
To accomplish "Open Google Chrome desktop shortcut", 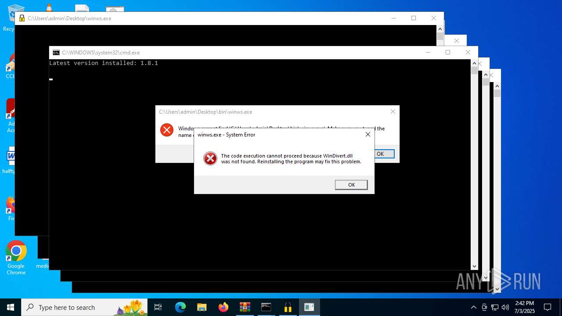I will pos(16,258).
